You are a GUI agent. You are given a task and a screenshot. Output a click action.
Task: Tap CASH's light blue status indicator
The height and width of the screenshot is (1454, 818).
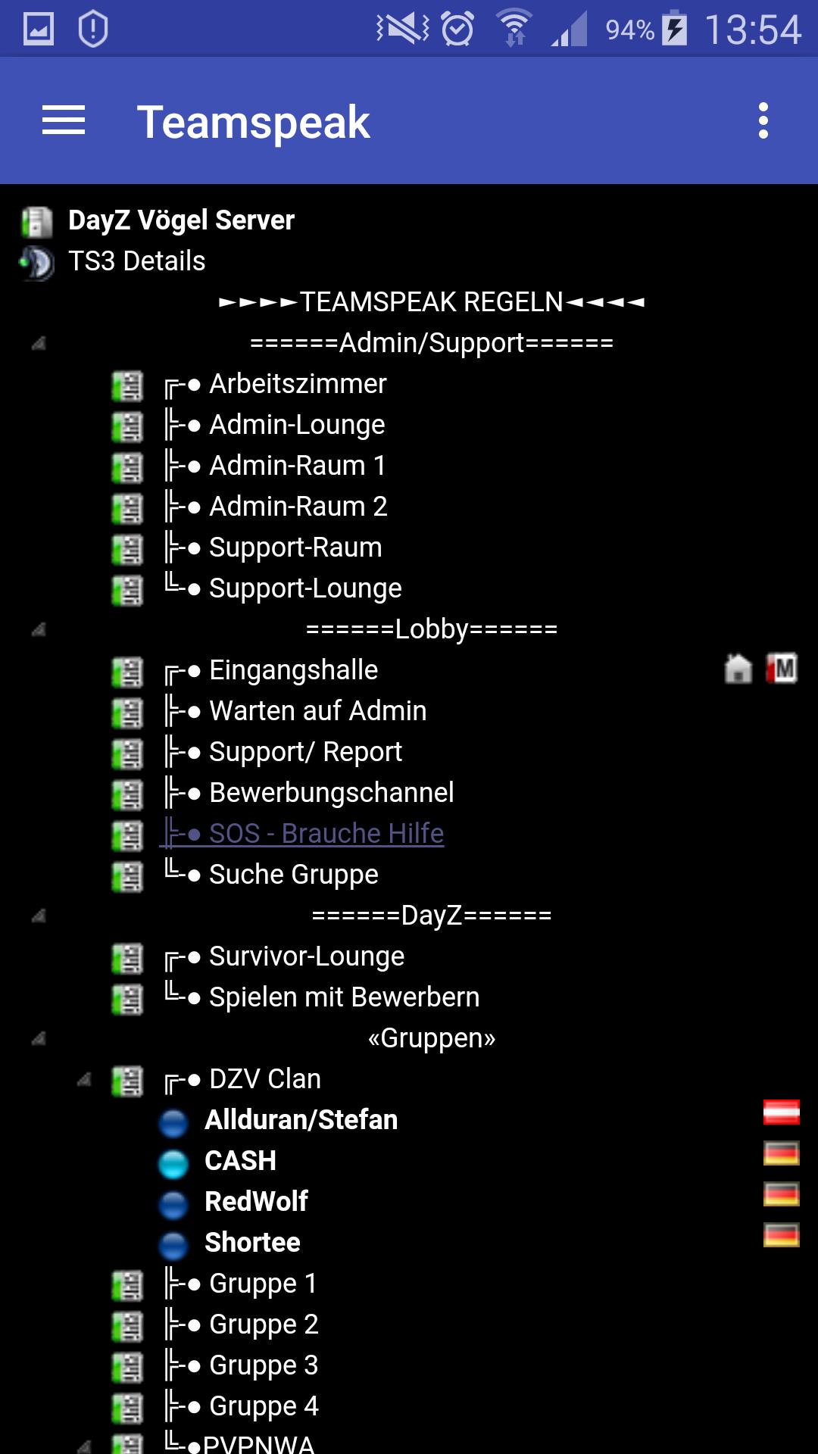pos(173,1163)
